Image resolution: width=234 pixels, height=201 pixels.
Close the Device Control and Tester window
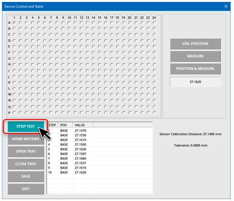pos(226,6)
